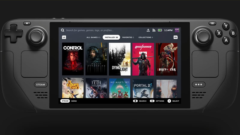Click the A face button on the device
Image resolution: width=240 pixels, height=135 pixels.
point(226,40)
